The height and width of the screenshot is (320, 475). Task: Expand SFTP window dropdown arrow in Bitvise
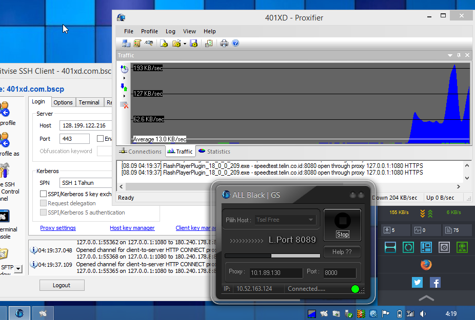tap(18, 269)
